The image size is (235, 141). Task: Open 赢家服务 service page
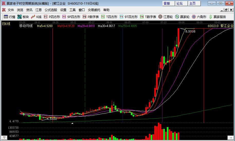click(x=218, y=17)
